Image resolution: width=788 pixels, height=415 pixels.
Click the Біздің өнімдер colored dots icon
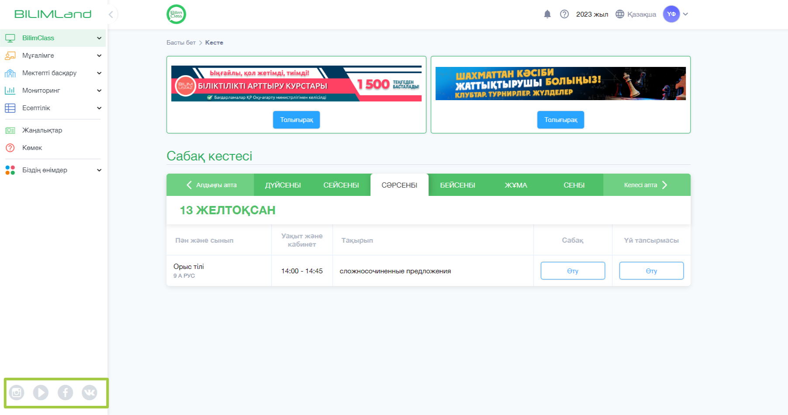[10, 170]
